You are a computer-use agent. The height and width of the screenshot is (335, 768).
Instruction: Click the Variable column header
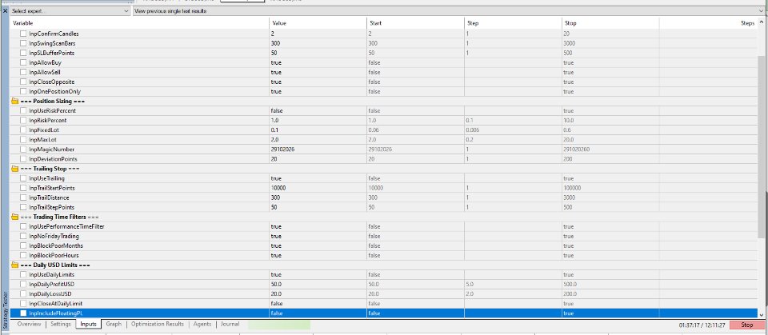coord(139,23)
